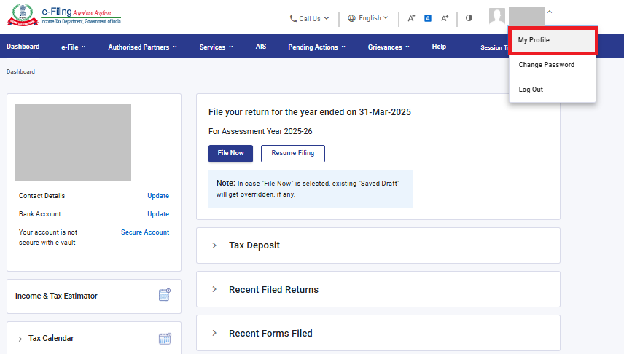Click the user avatar icon

(497, 17)
